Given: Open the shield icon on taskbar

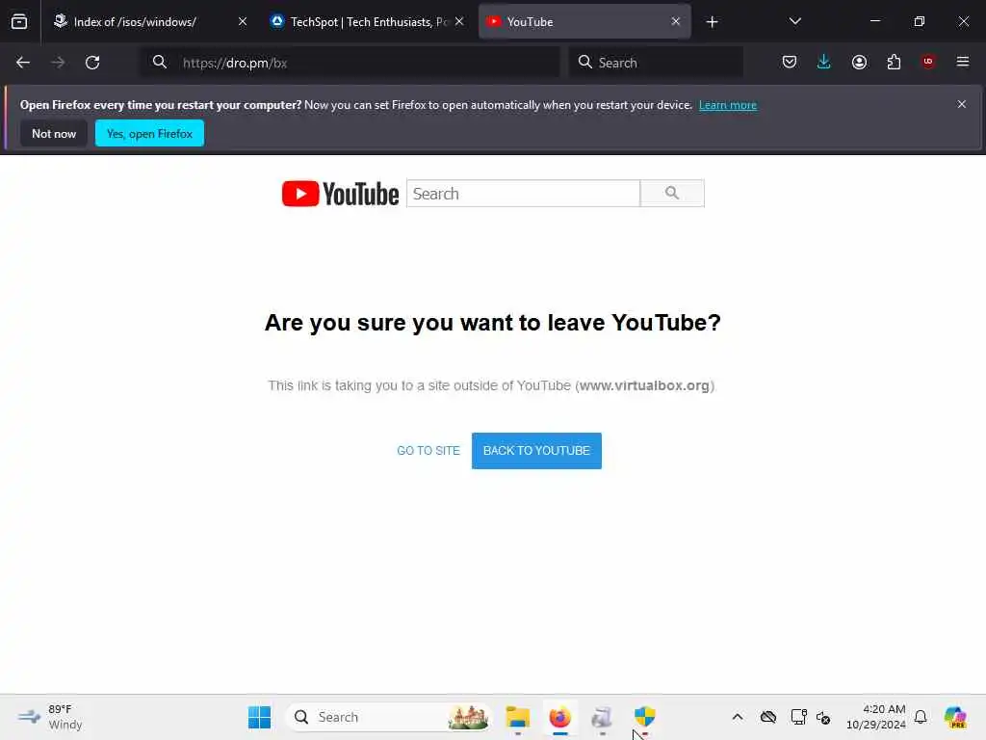Looking at the screenshot, I should 644,716.
